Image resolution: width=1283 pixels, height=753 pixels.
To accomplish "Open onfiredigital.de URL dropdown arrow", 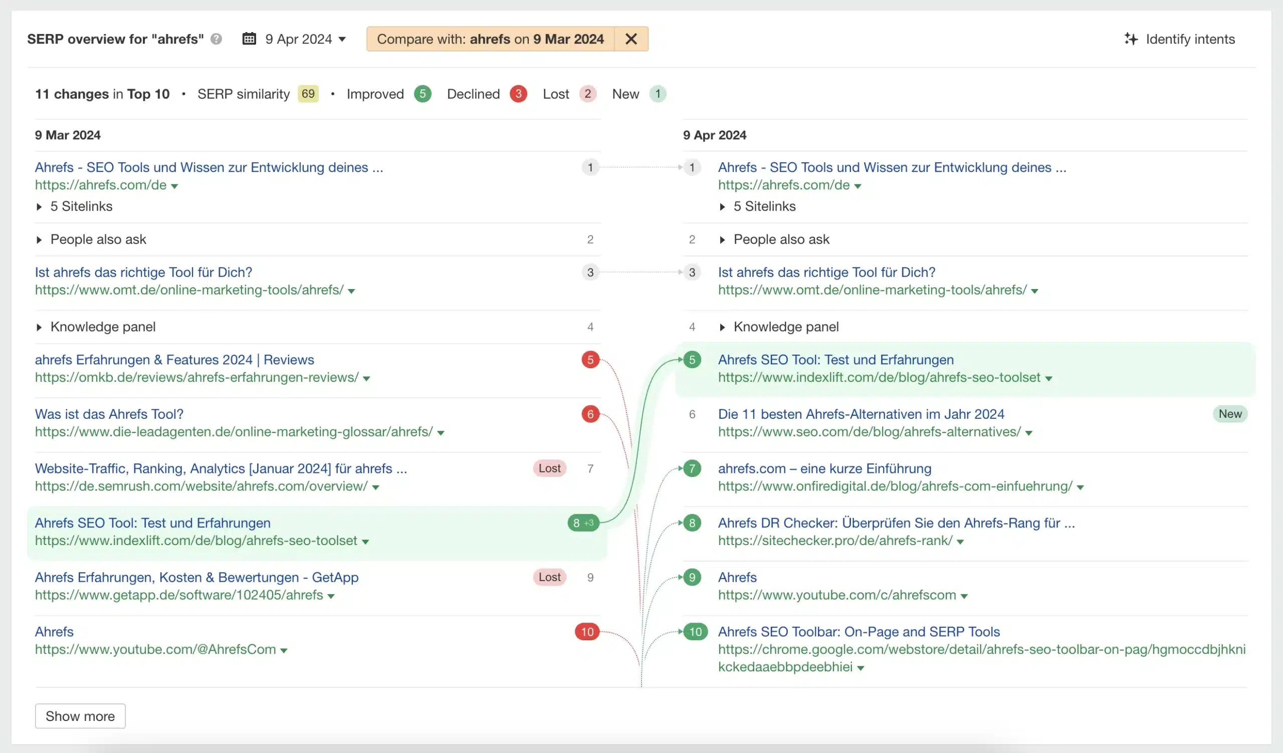I will pos(1081,487).
